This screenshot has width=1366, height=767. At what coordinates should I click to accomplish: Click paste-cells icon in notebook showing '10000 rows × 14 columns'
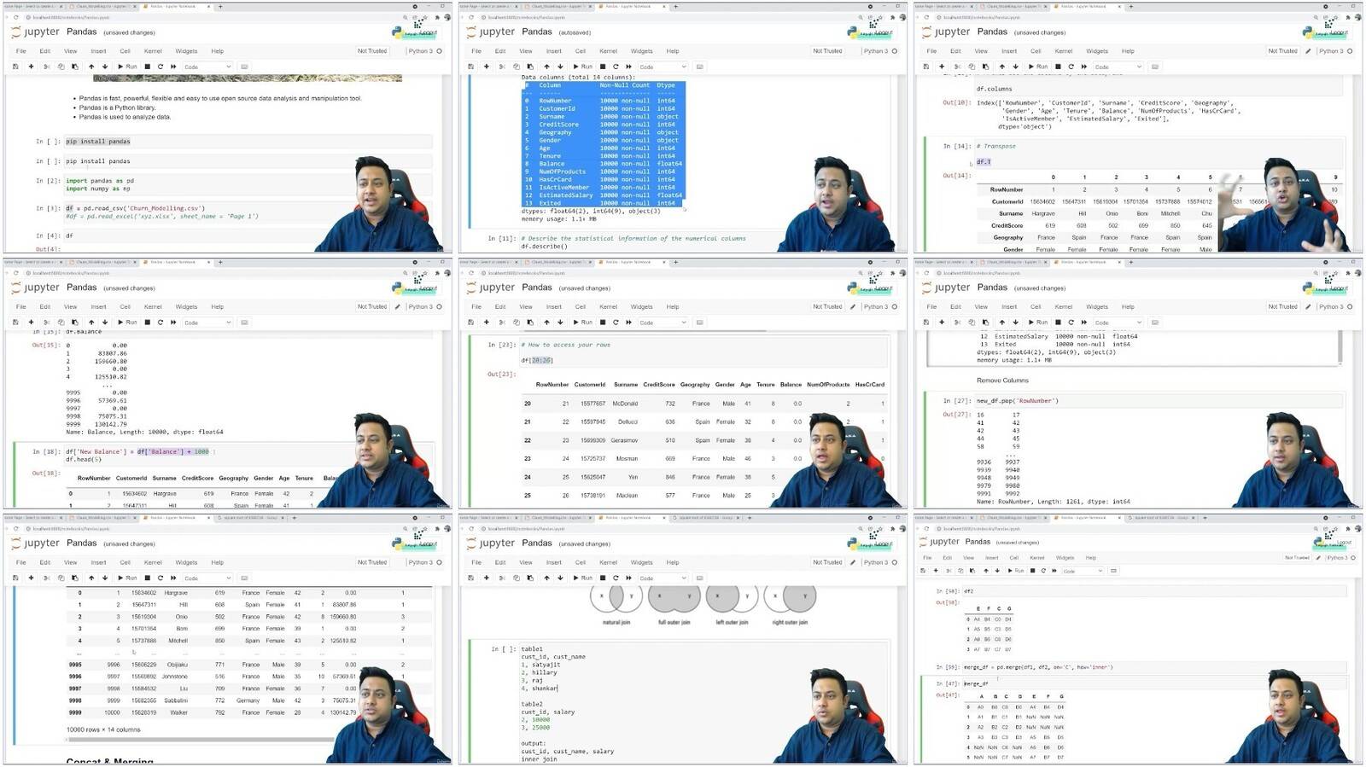coord(74,578)
